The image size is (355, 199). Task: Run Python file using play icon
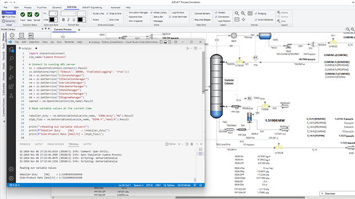tap(188, 48)
